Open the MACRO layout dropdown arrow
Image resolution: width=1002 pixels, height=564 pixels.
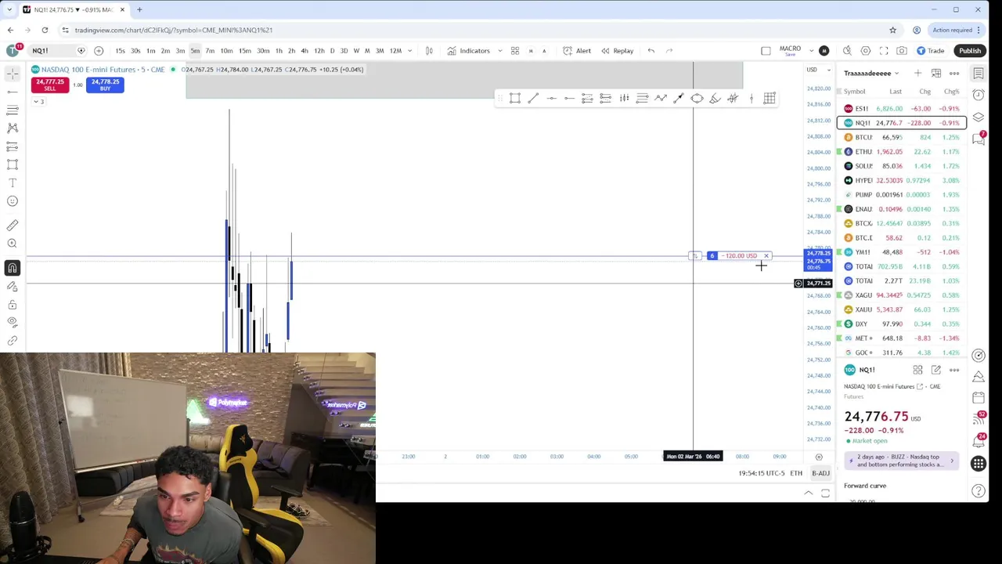point(812,51)
